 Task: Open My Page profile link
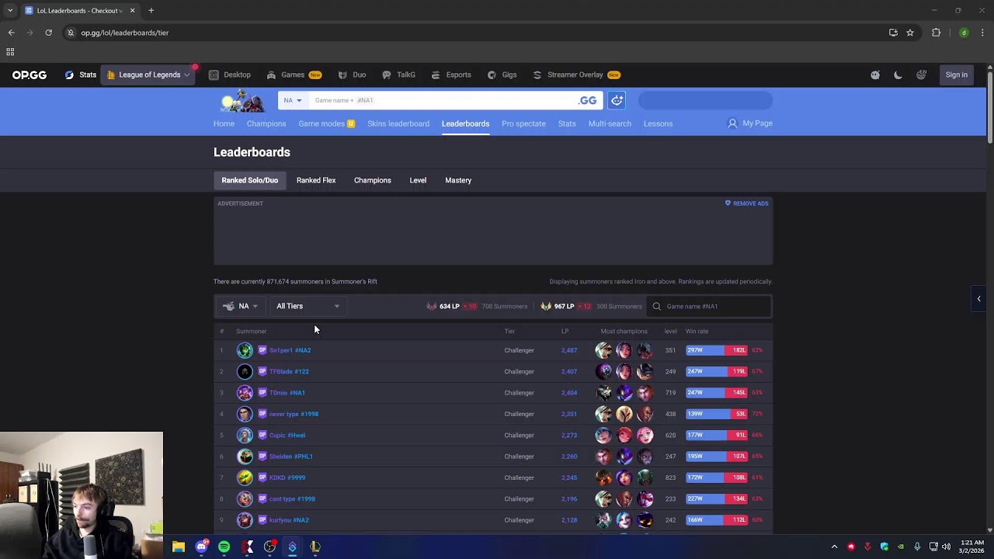750,123
